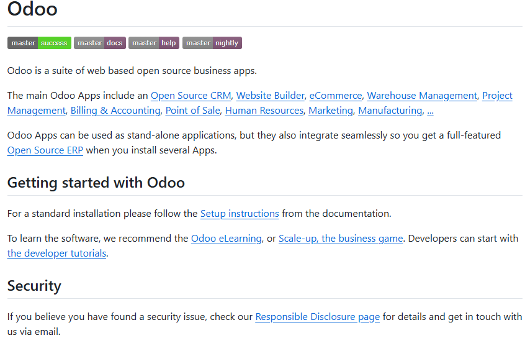The height and width of the screenshot is (338, 525).
Task: Click the Marketing app link
Action: pos(330,111)
